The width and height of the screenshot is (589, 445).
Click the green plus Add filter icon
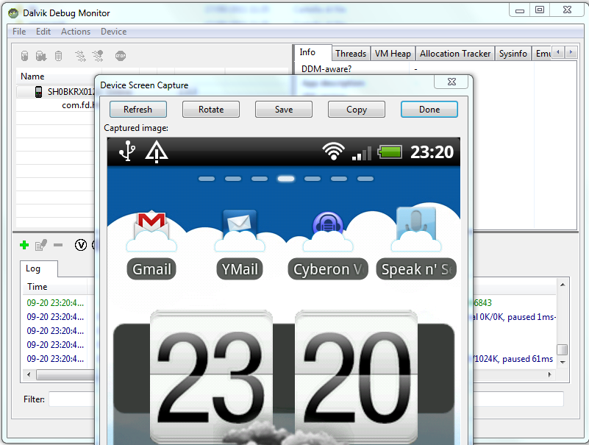click(24, 245)
